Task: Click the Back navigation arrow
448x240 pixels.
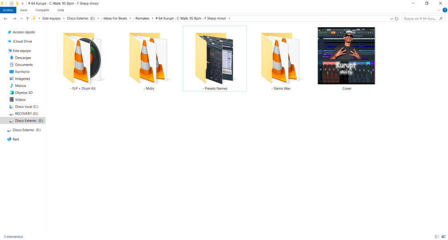Action: [x=5, y=19]
